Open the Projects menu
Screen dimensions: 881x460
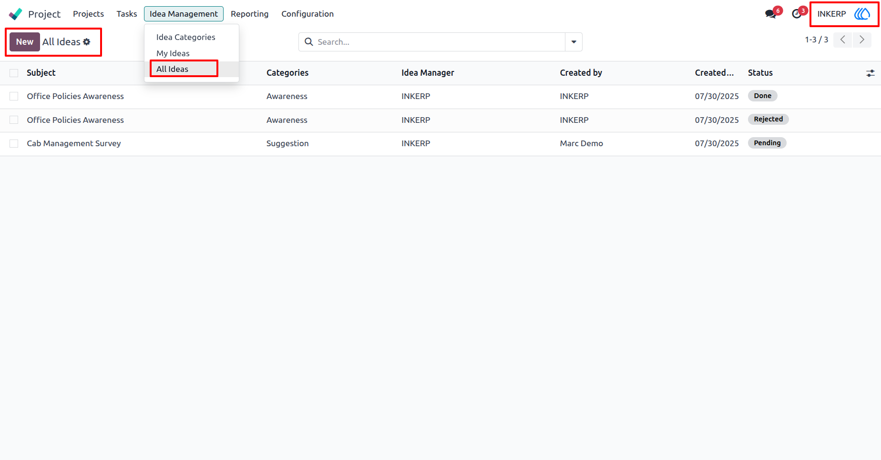coord(88,14)
